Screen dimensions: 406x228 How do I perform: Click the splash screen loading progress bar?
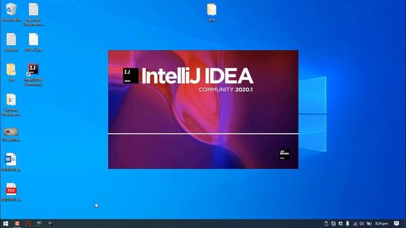[x=203, y=134]
